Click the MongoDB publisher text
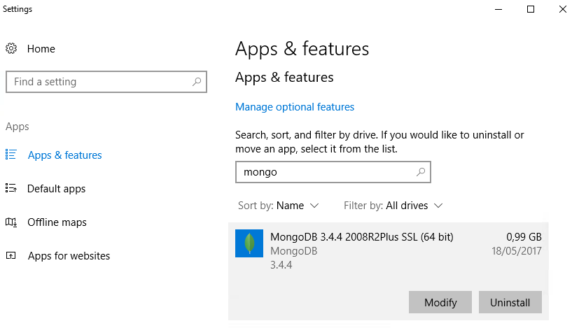This screenshot has width=572, height=328. 293,251
